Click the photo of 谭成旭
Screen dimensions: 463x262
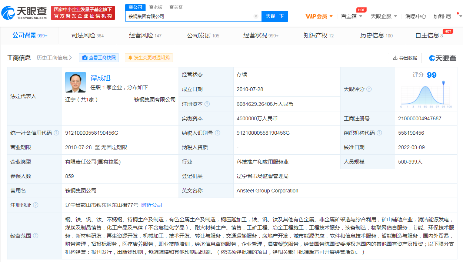pos(76,82)
